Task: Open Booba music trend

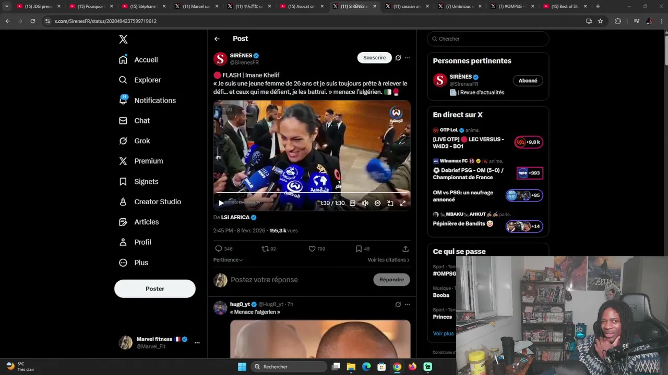Action: tap(441, 295)
